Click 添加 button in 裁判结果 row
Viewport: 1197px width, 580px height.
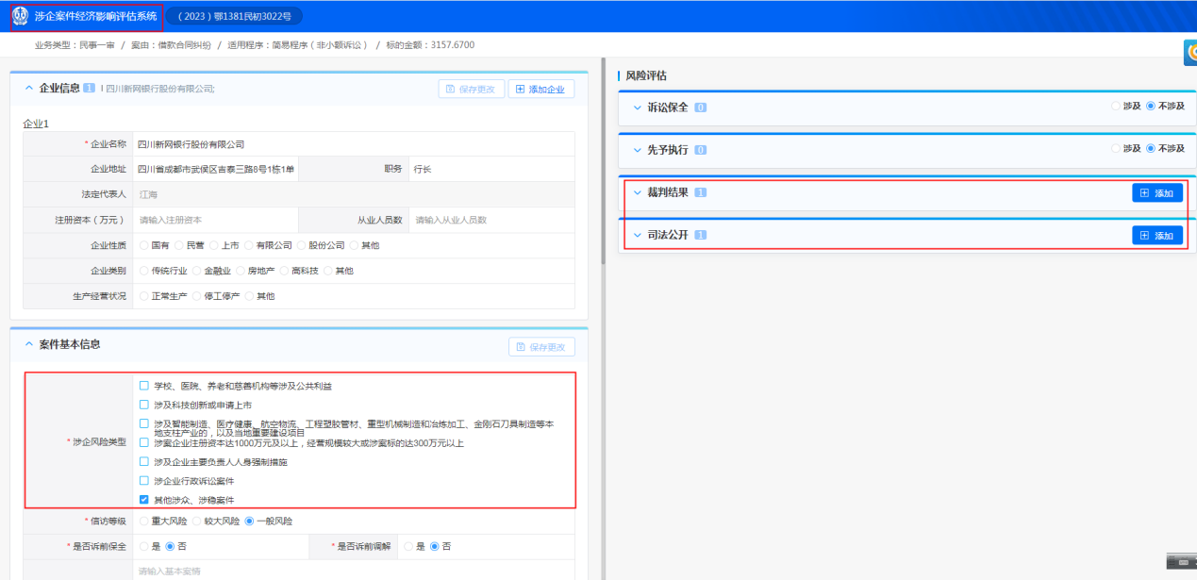tap(1156, 193)
